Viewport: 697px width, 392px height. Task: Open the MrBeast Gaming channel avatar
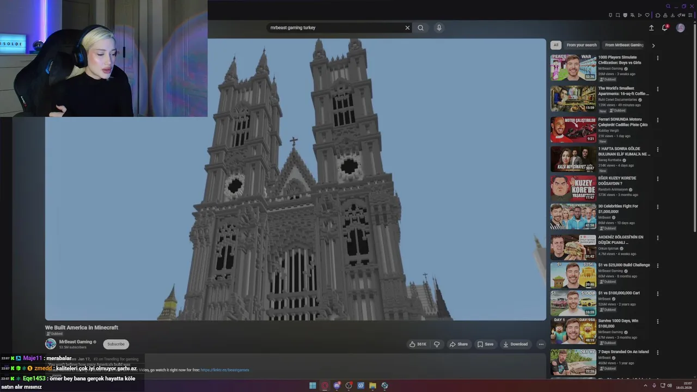pos(51,344)
